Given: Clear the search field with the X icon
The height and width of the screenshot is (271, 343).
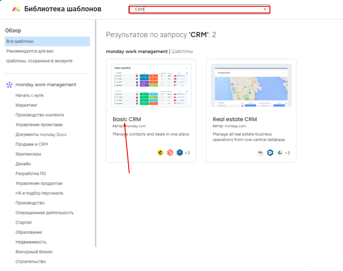Looking at the screenshot, I should click(265, 9).
